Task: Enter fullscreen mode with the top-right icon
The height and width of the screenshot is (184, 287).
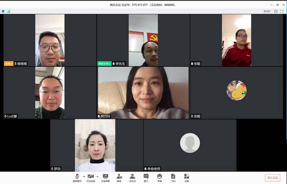Action: coord(282,11)
